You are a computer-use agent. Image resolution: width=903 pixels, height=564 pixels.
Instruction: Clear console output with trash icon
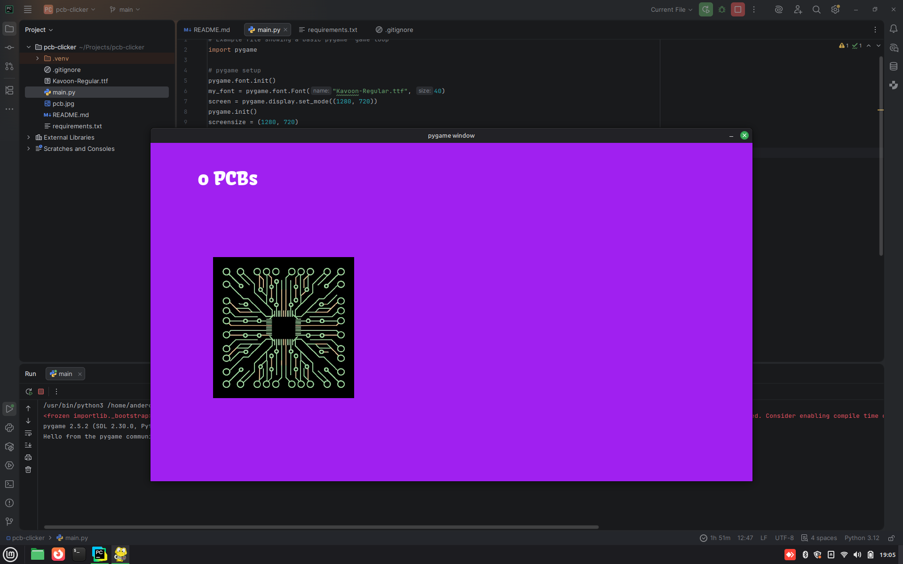click(28, 470)
